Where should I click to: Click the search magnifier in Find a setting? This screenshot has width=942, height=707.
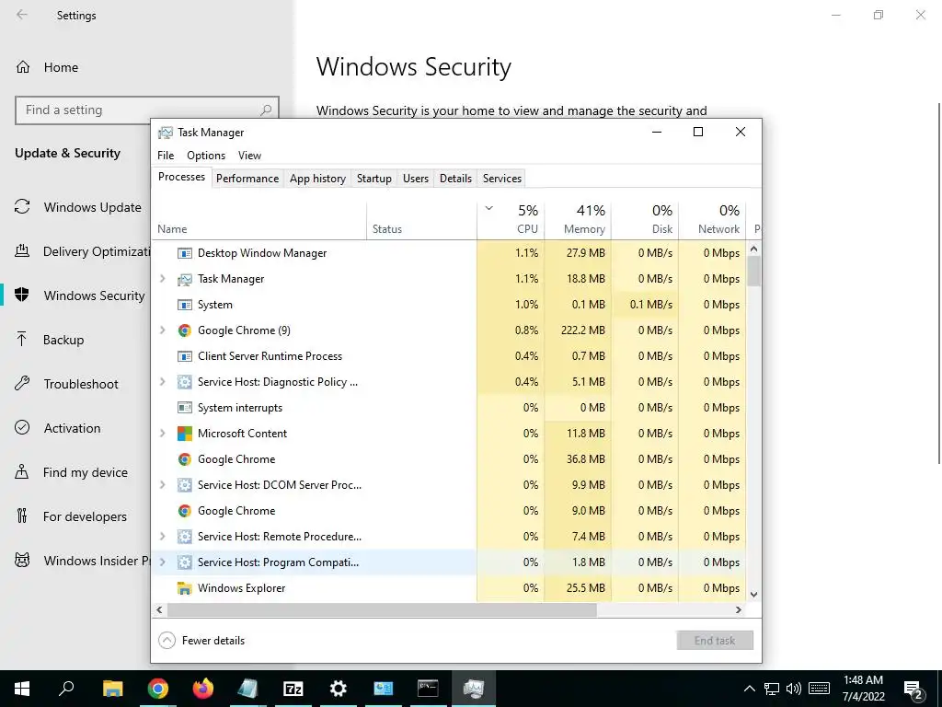coord(266,110)
